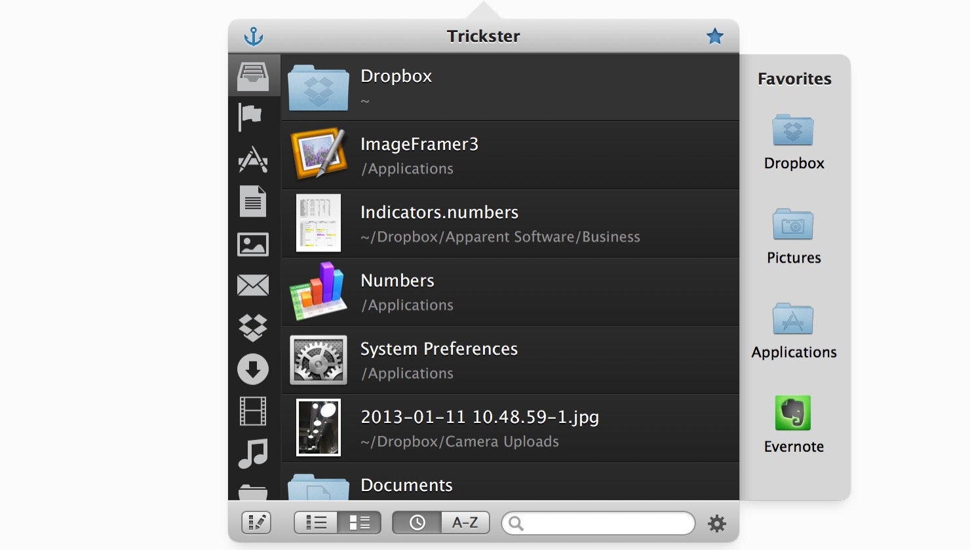This screenshot has height=550, width=970.
Task: Open the Numbers app bar-chart icon
Action: tap(319, 291)
